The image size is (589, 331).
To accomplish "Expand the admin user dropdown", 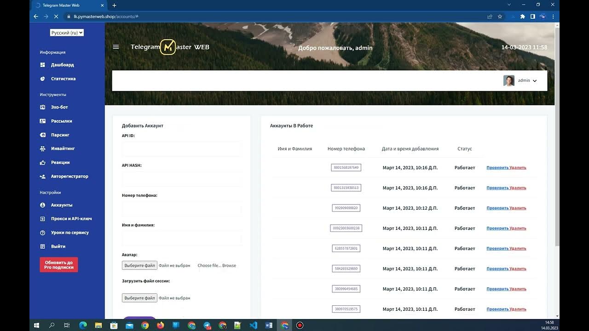I will tap(527, 80).
